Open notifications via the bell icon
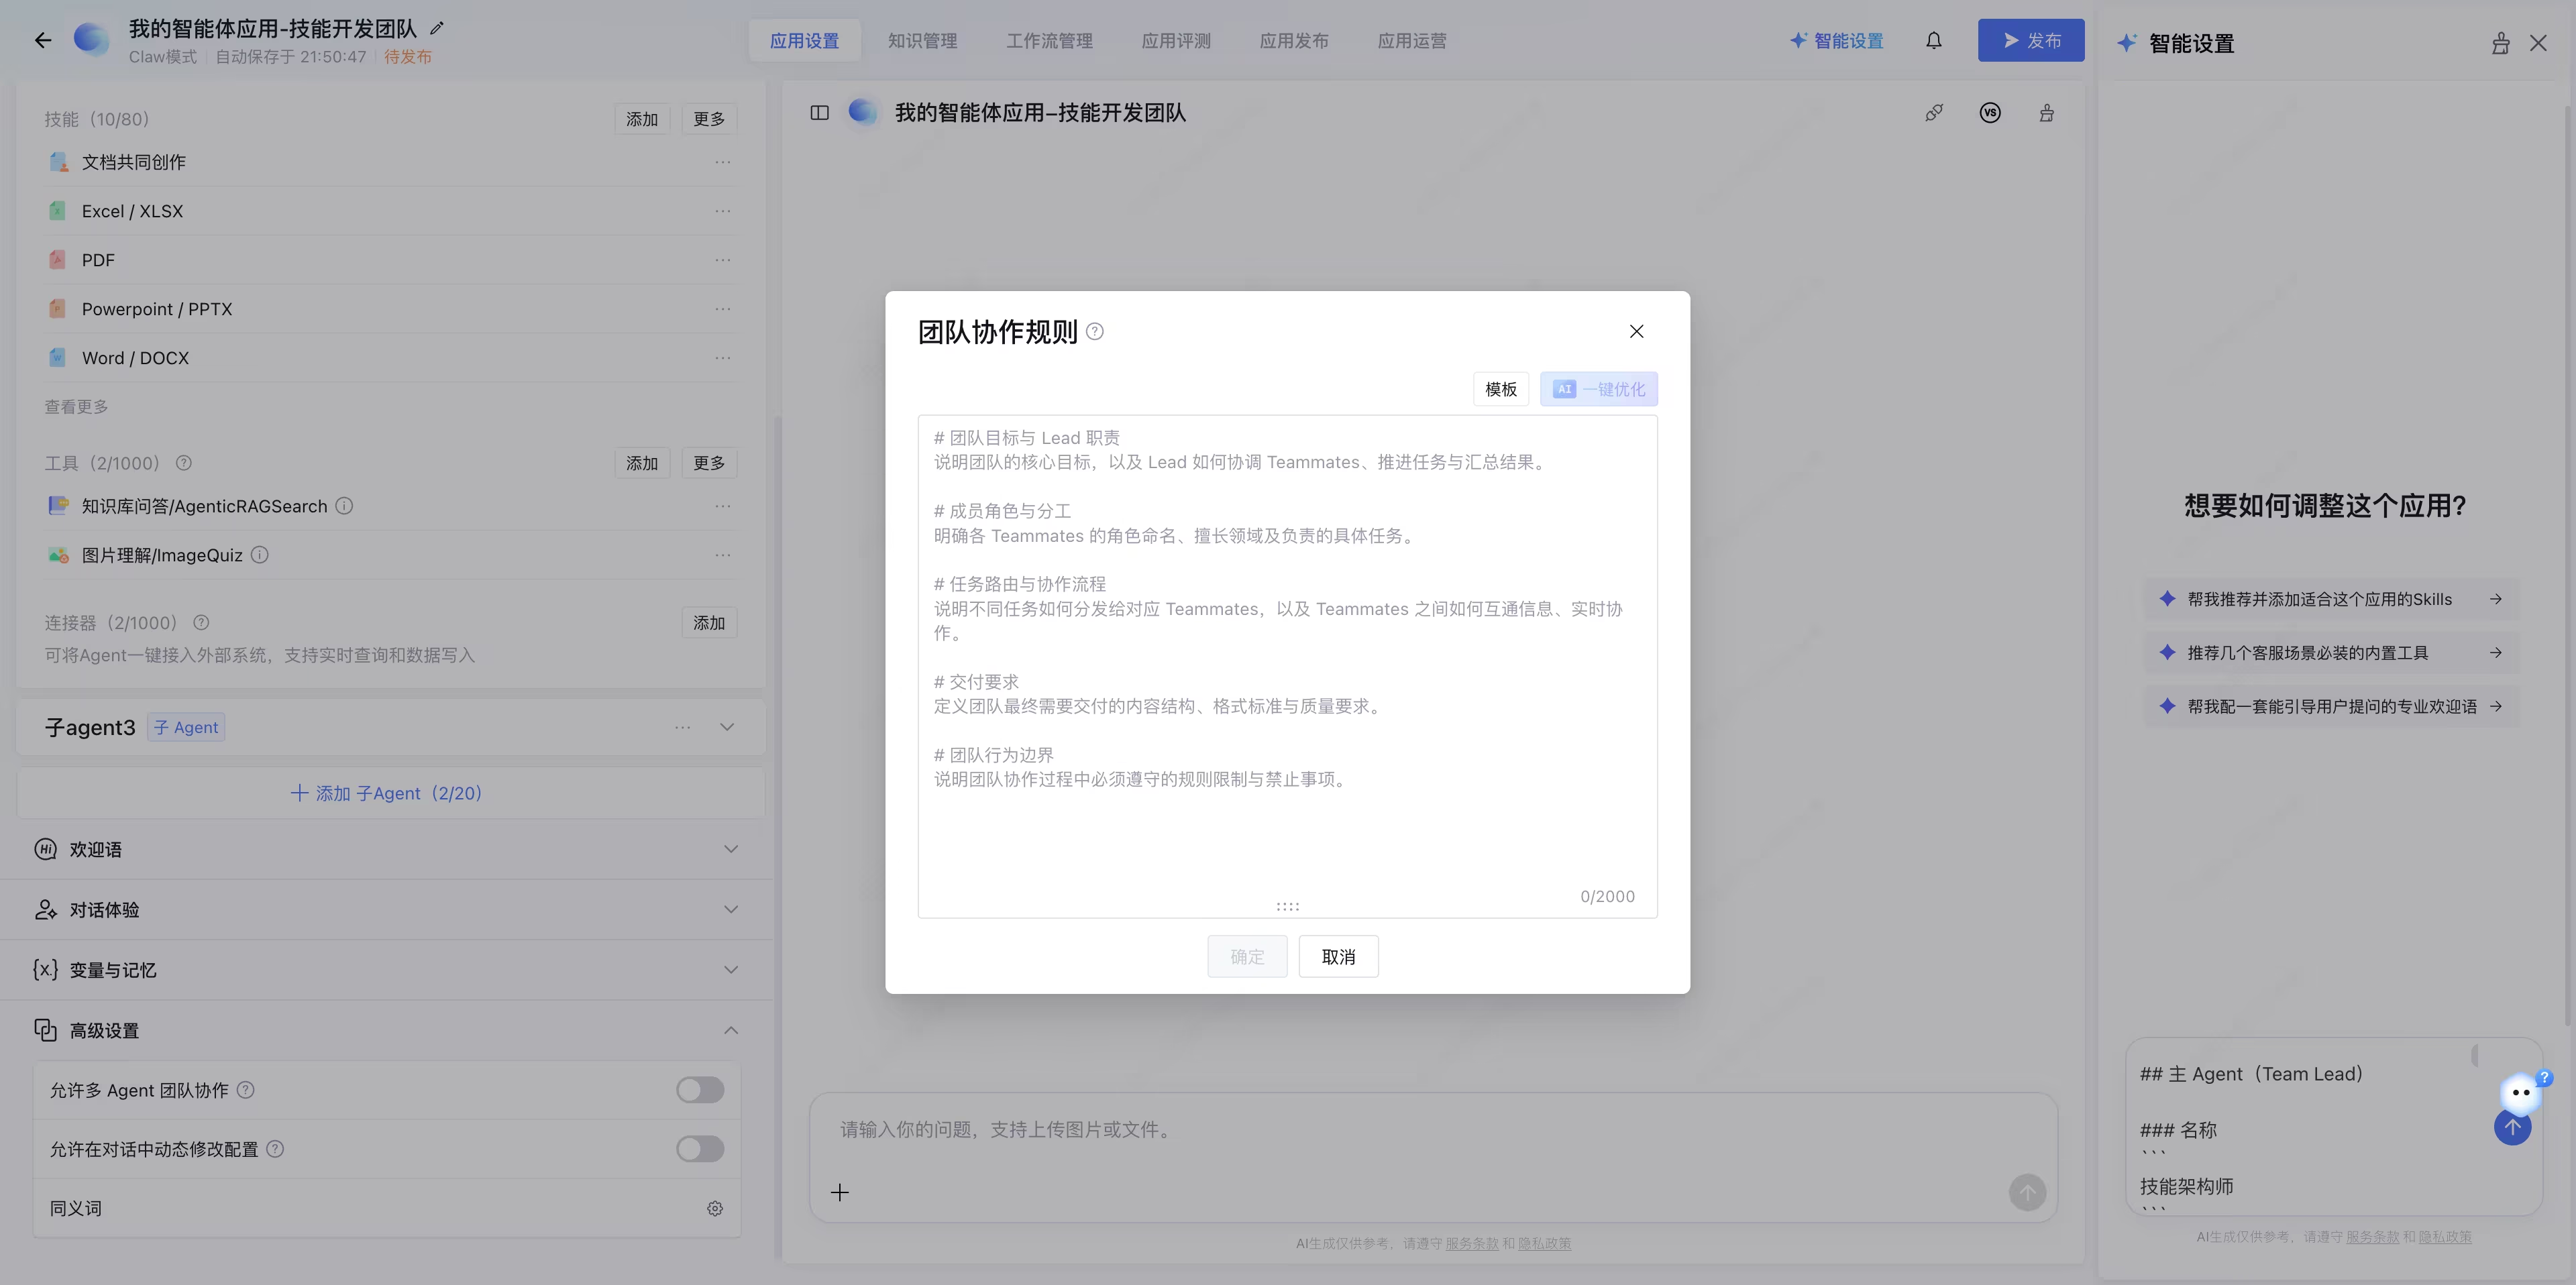 (1934, 41)
